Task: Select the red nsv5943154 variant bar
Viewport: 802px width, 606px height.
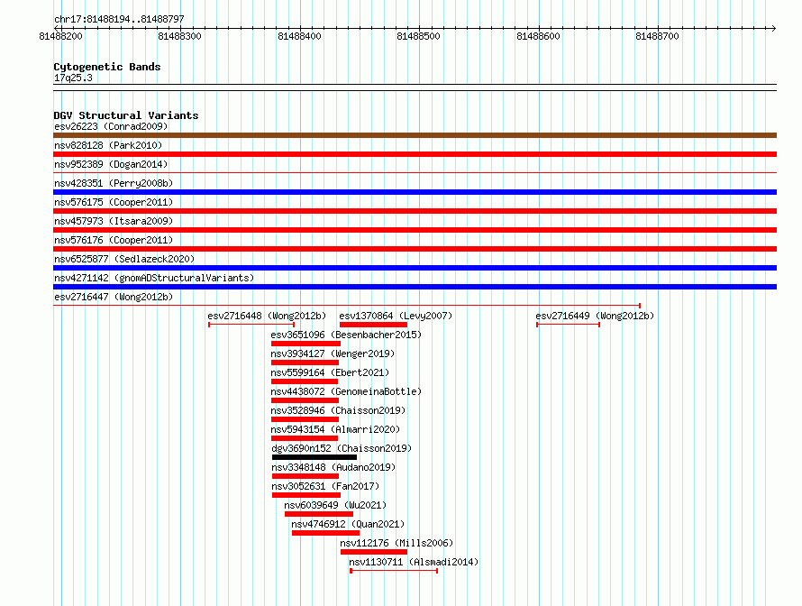Action: (305, 438)
